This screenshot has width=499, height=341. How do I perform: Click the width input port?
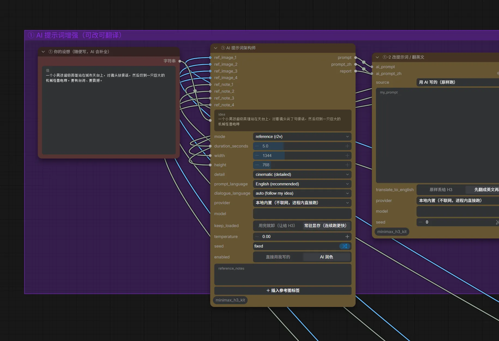point(210,156)
